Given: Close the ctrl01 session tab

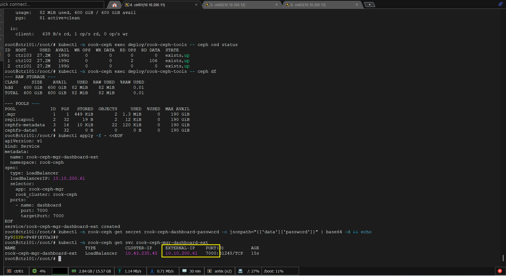Looking at the screenshot, I should point(196,5).
